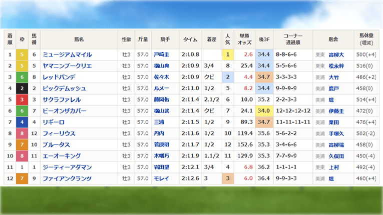Click the highlighted 34.0 last-3F cell

coord(264,111)
